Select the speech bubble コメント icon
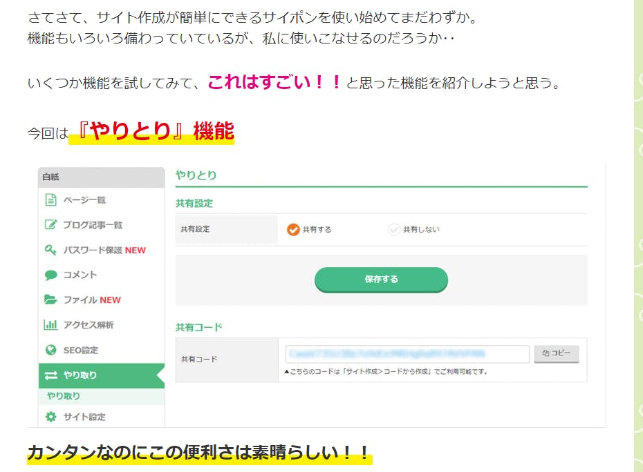 (50, 275)
